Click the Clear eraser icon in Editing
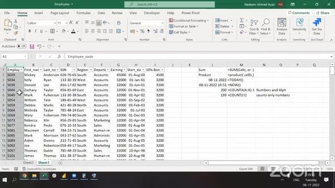This screenshot has height=188, width=335. click(x=242, y=32)
